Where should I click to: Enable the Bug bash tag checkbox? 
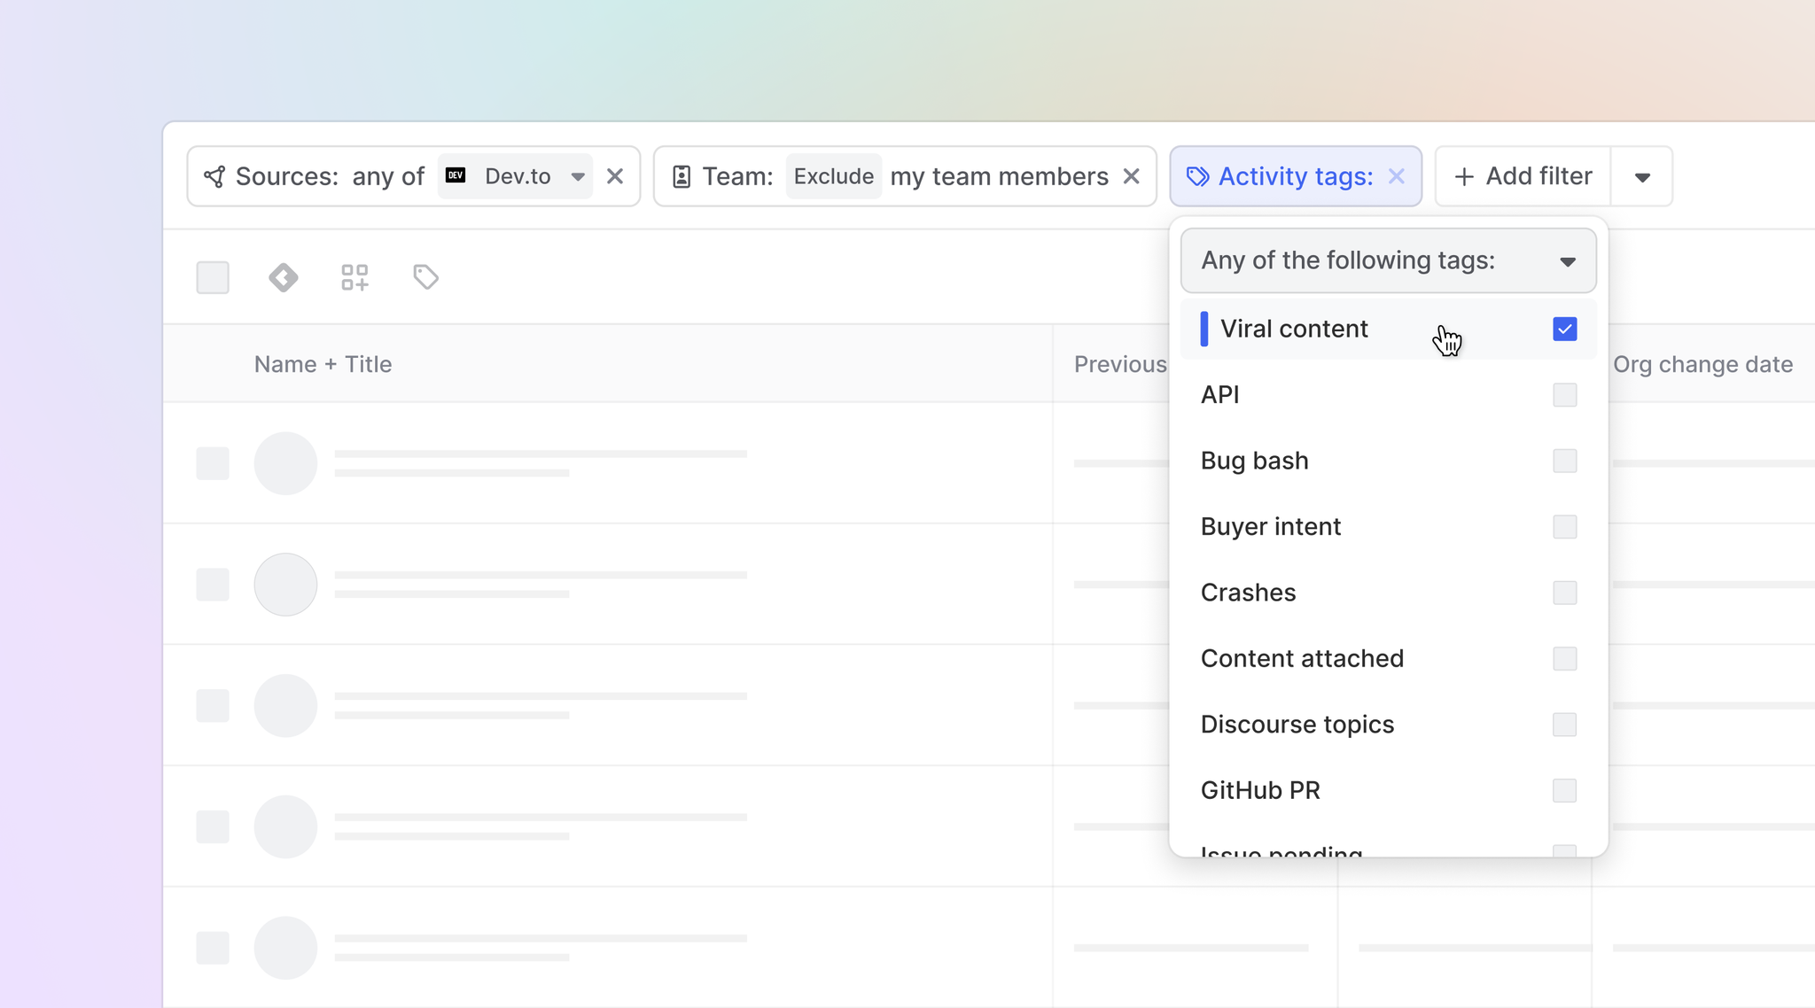1564,461
